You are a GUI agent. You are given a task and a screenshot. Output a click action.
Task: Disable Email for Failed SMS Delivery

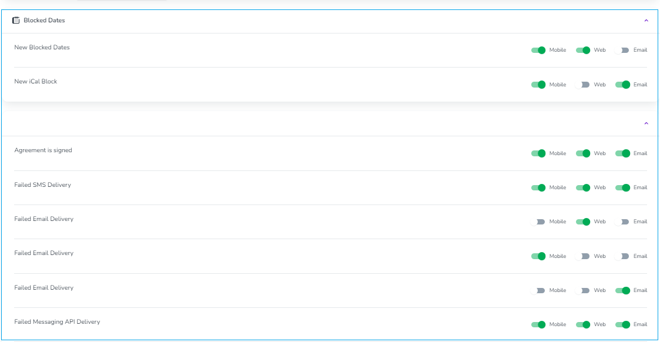tap(622, 187)
